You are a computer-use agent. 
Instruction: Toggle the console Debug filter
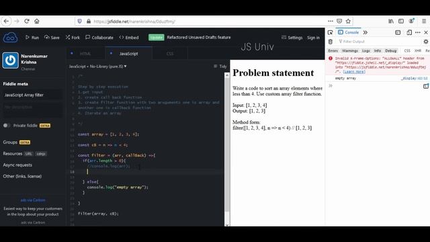coord(391,51)
